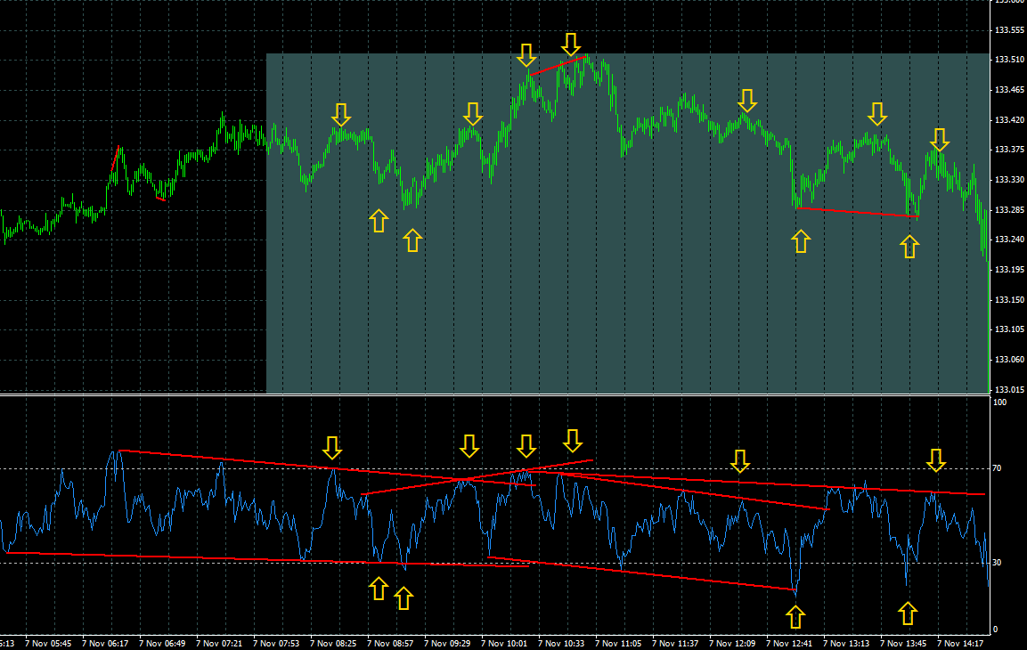Select the 7 Nov 07:21 time label
This screenshot has height=650, width=1027.
click(x=219, y=644)
